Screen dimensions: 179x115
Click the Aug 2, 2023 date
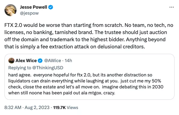click(x=37, y=108)
